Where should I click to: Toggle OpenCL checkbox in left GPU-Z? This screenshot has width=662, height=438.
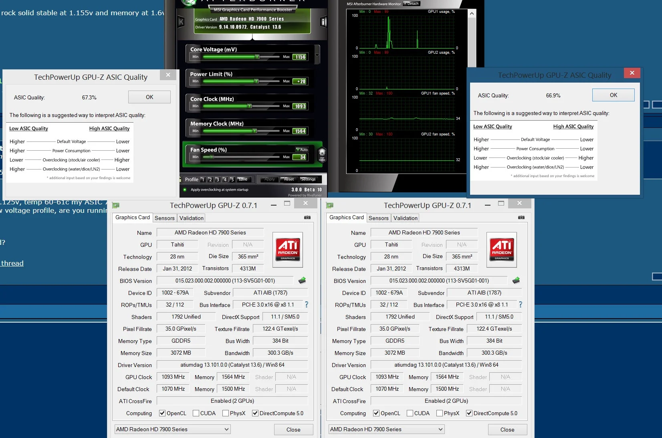click(162, 413)
